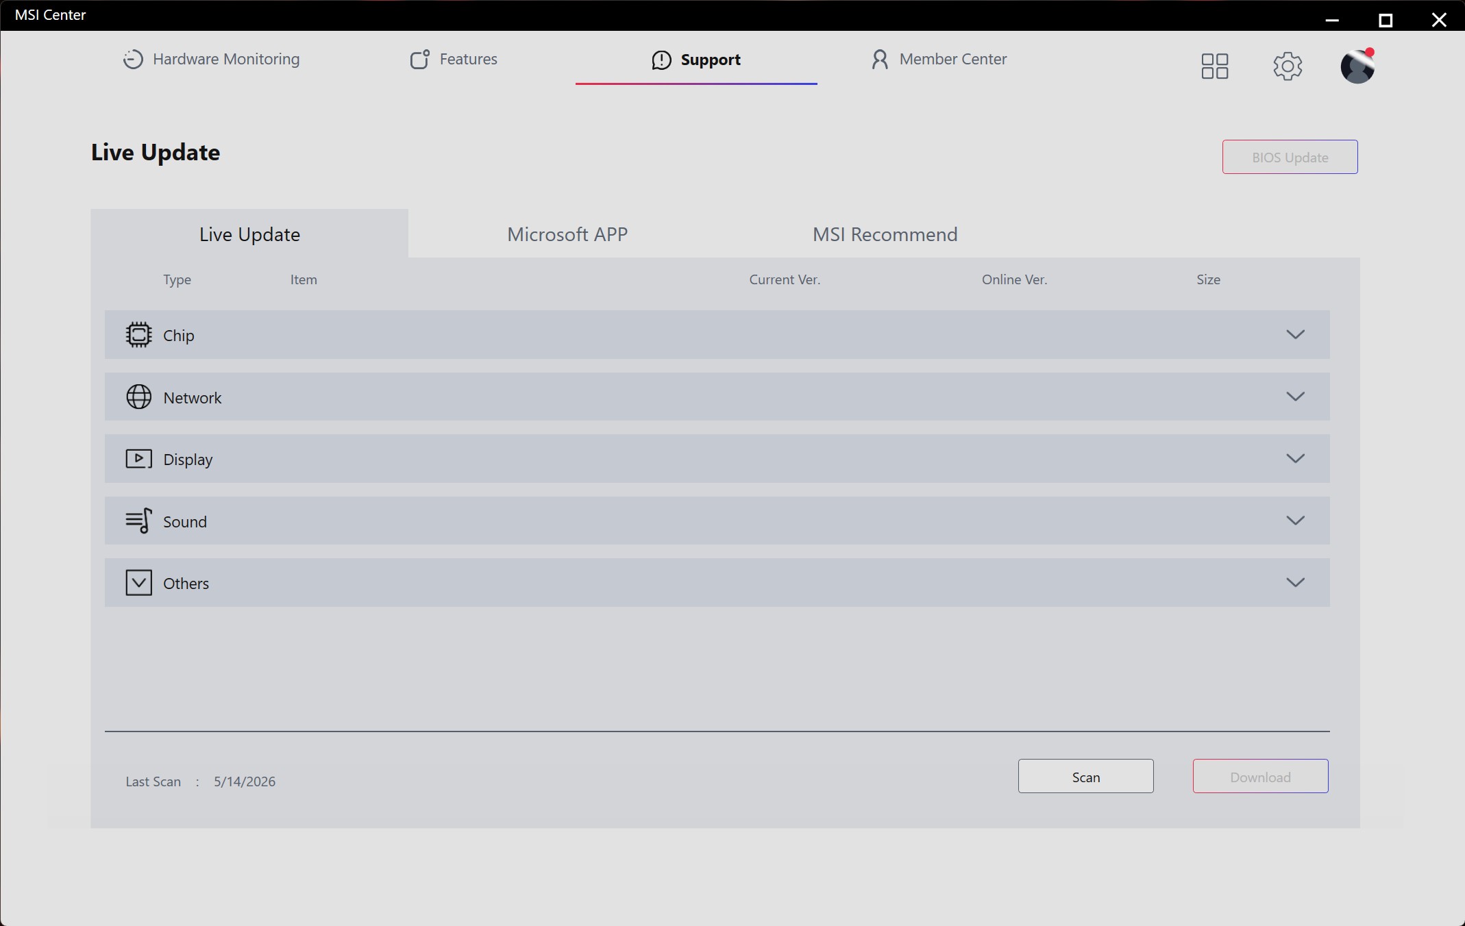Image resolution: width=1465 pixels, height=926 pixels.
Task: Click the Size column header
Action: (x=1208, y=279)
